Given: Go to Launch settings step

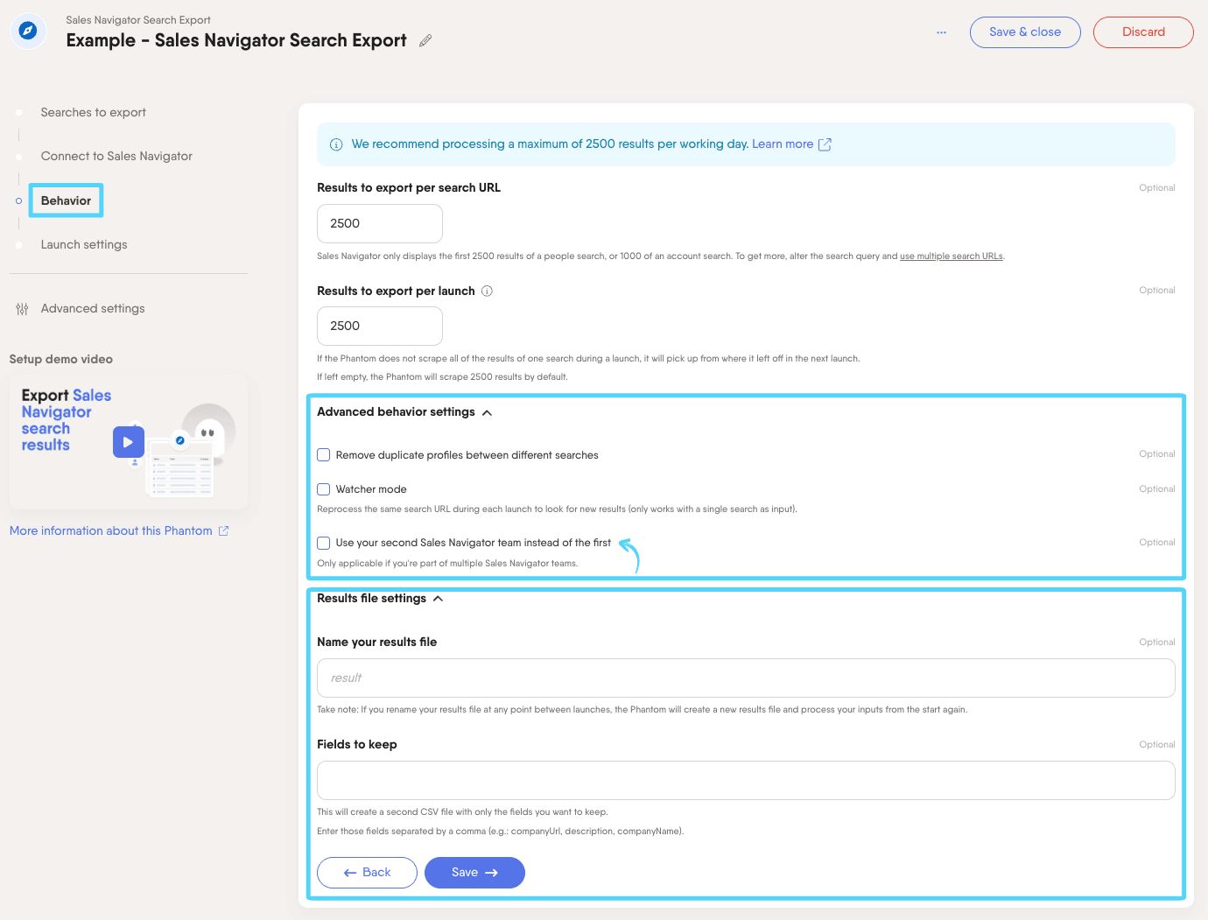Looking at the screenshot, I should pyautogui.click(x=84, y=244).
